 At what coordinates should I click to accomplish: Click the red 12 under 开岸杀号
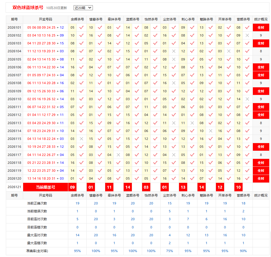[x=220, y=187]
